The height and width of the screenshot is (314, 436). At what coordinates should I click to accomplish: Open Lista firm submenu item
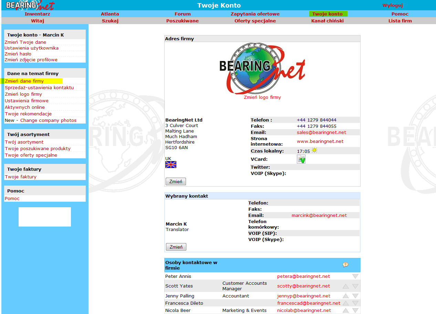(x=400, y=21)
